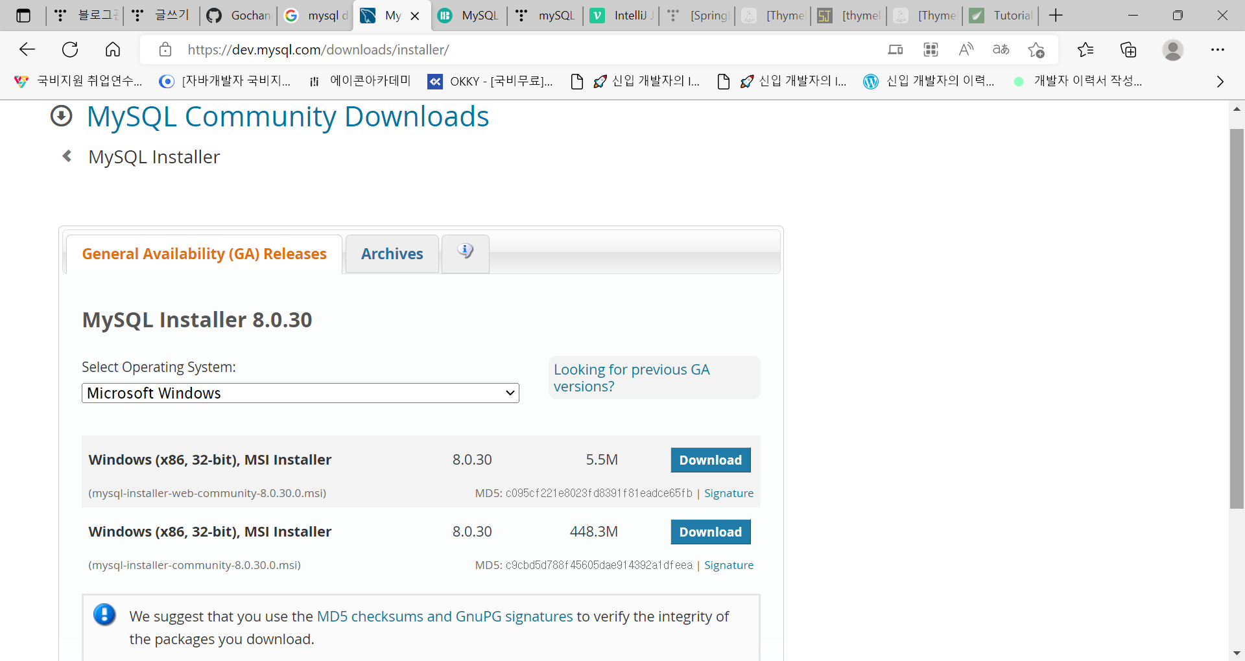Open 개발자 이력서 작성 bookmark

pyautogui.click(x=1078, y=81)
